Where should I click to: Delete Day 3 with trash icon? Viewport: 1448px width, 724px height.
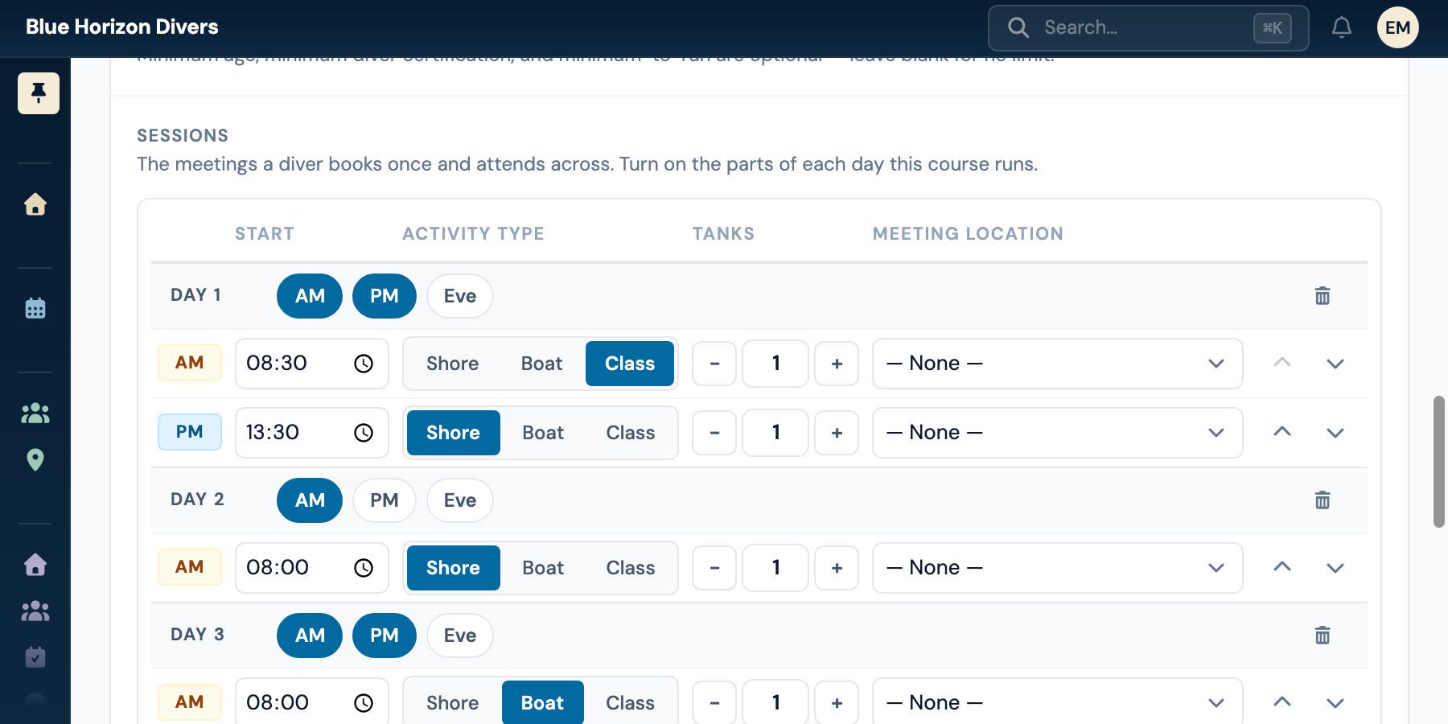(x=1323, y=636)
